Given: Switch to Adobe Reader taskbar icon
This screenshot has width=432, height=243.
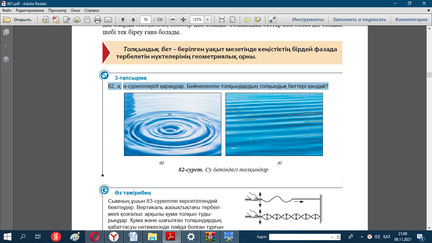Looking at the screenshot, I should (171, 237).
